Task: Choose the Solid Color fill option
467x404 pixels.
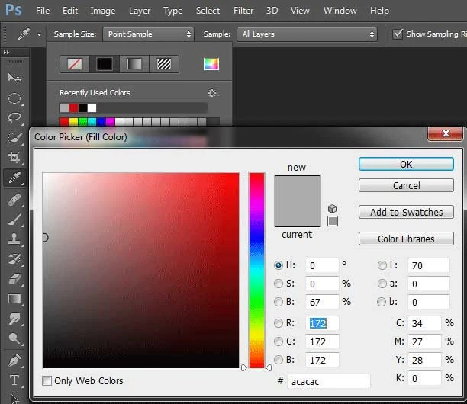Action: 105,64
